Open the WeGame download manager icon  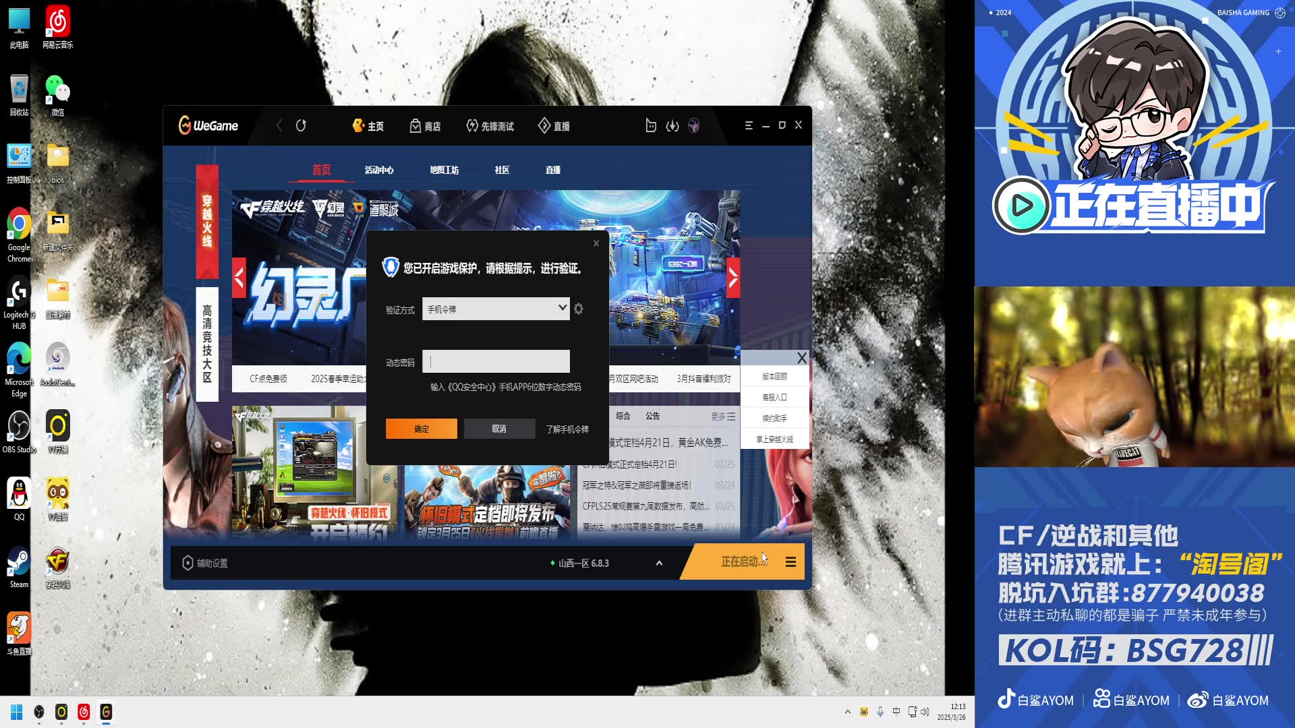pyautogui.click(x=672, y=125)
